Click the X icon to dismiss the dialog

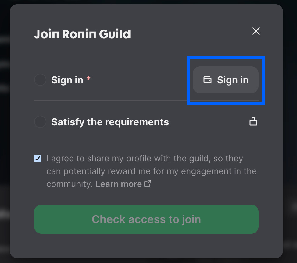click(256, 31)
